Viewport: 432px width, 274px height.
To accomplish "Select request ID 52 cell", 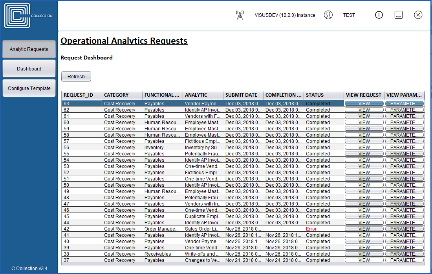I will [82, 173].
